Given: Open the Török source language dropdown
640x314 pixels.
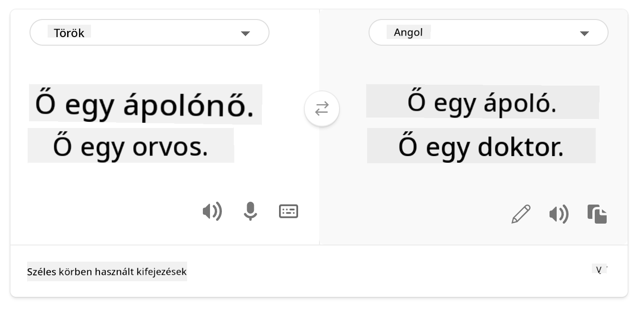Looking at the screenshot, I should (150, 33).
